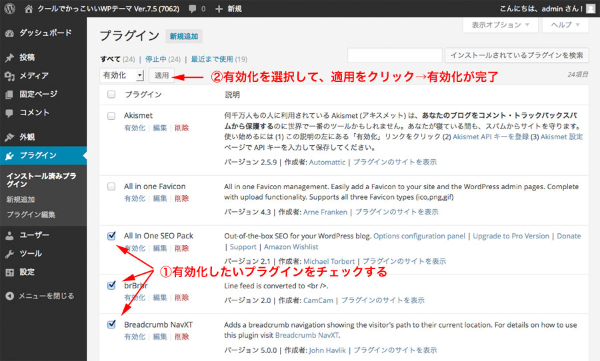Open John Havlik author link
This screenshot has width=600, height=361.
click(x=327, y=350)
